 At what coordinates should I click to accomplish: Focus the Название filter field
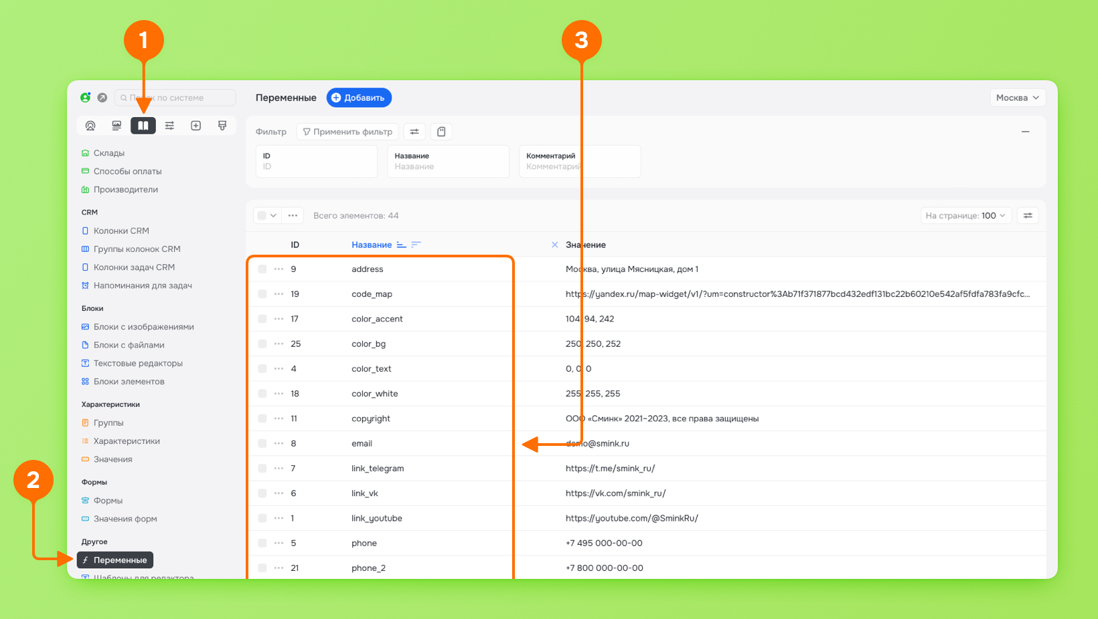[448, 161]
